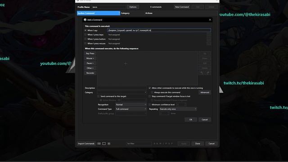
Task: Click the Apply button in Edit Profile window
Action: [184, 144]
